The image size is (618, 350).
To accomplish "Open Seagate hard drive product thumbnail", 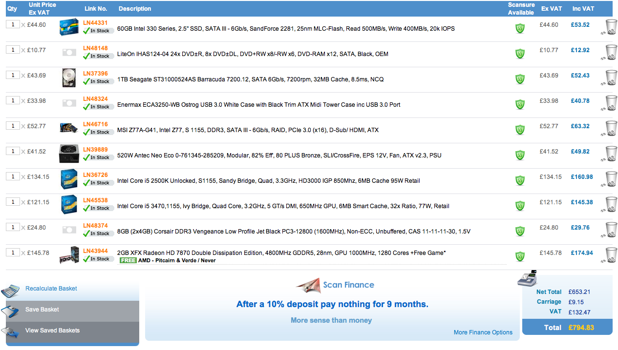I will [x=69, y=78].
